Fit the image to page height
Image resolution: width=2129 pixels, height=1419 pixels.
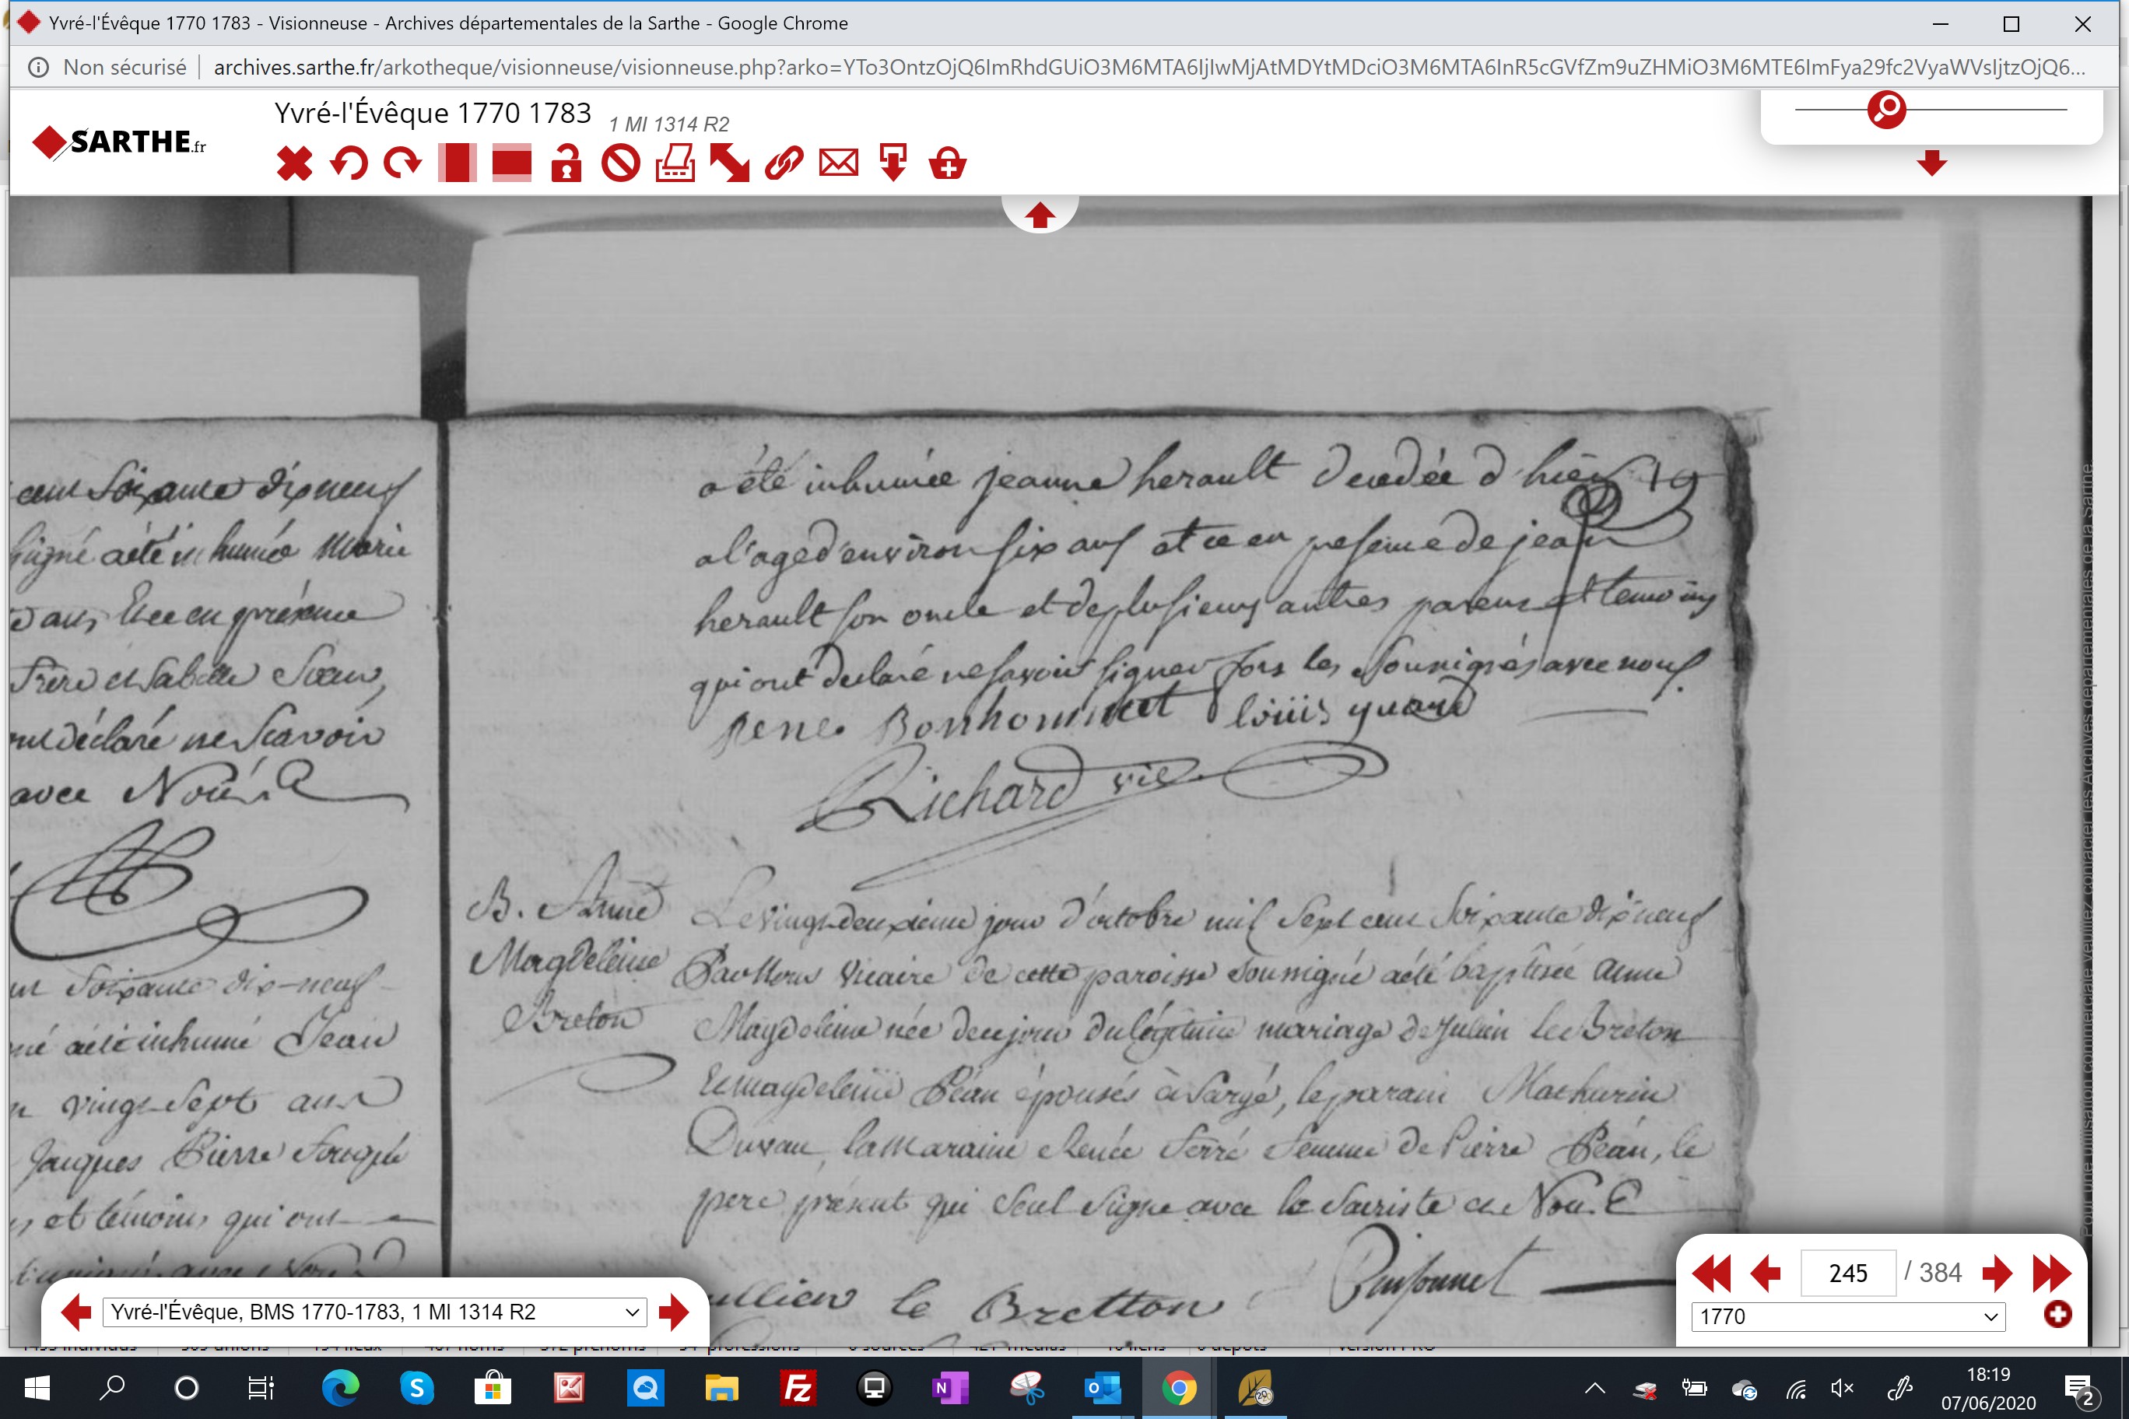(457, 164)
